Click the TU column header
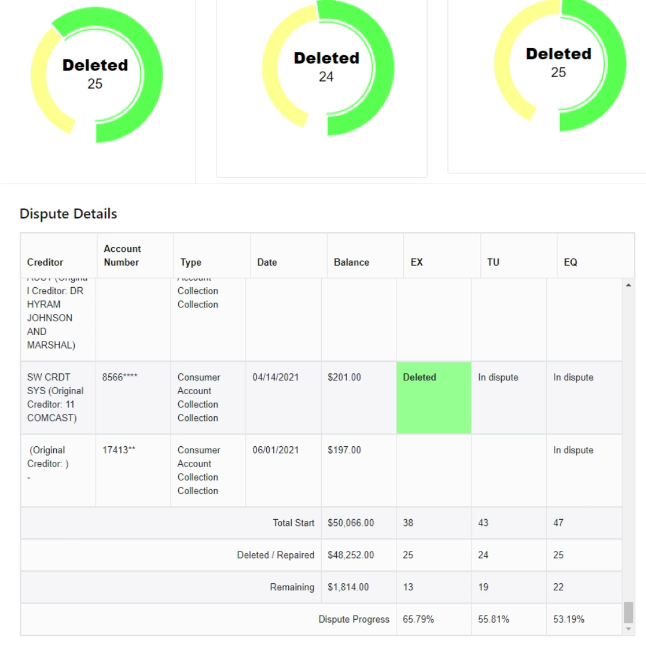The width and height of the screenshot is (646, 646). (493, 262)
